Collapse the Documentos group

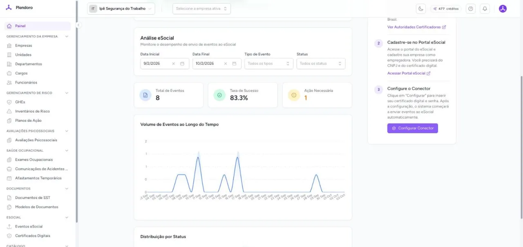(x=67, y=189)
